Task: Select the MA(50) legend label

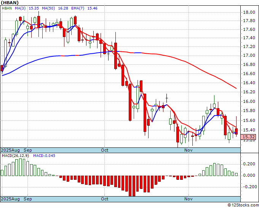Action: (x=48, y=8)
